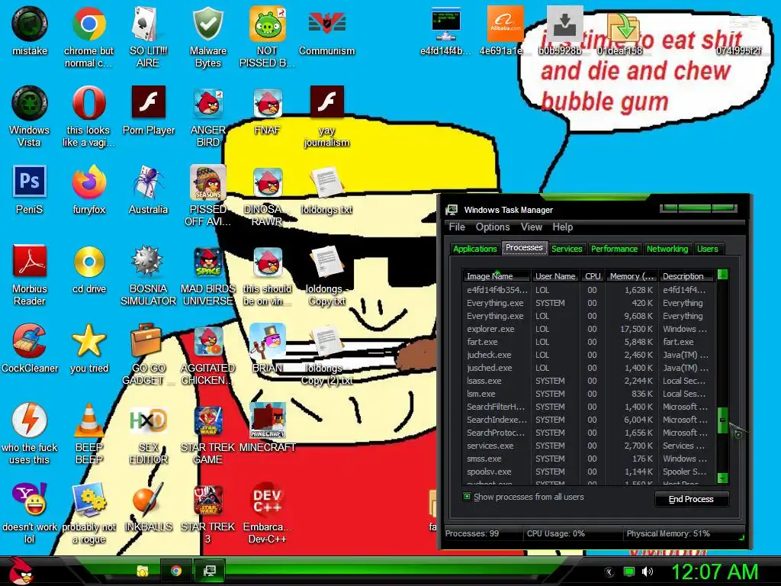This screenshot has height=586, width=781.
Task: Sort processes by Image Name column
Action: [x=497, y=276]
